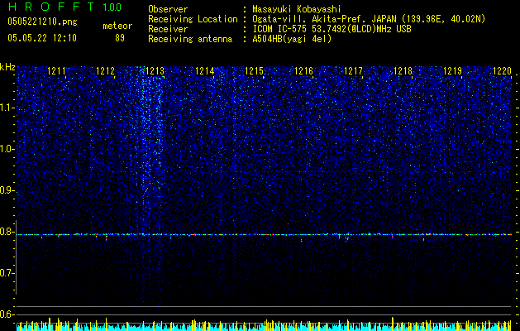
Task: Click the 0.7 kHz axis label
Action: click(x=7, y=273)
